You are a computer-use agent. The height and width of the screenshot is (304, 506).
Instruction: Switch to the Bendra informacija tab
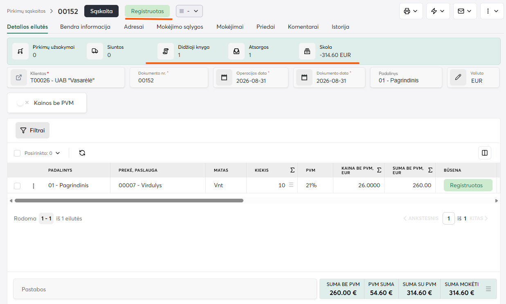click(85, 27)
